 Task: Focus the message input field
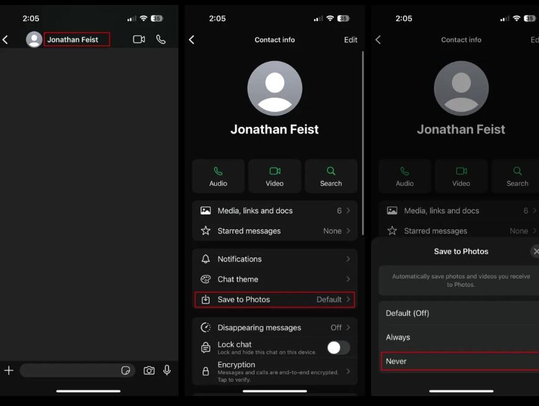click(x=77, y=370)
